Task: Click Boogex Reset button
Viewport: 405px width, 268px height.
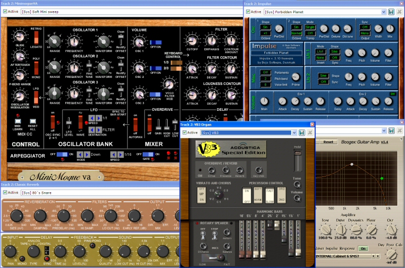Action: click(328, 142)
